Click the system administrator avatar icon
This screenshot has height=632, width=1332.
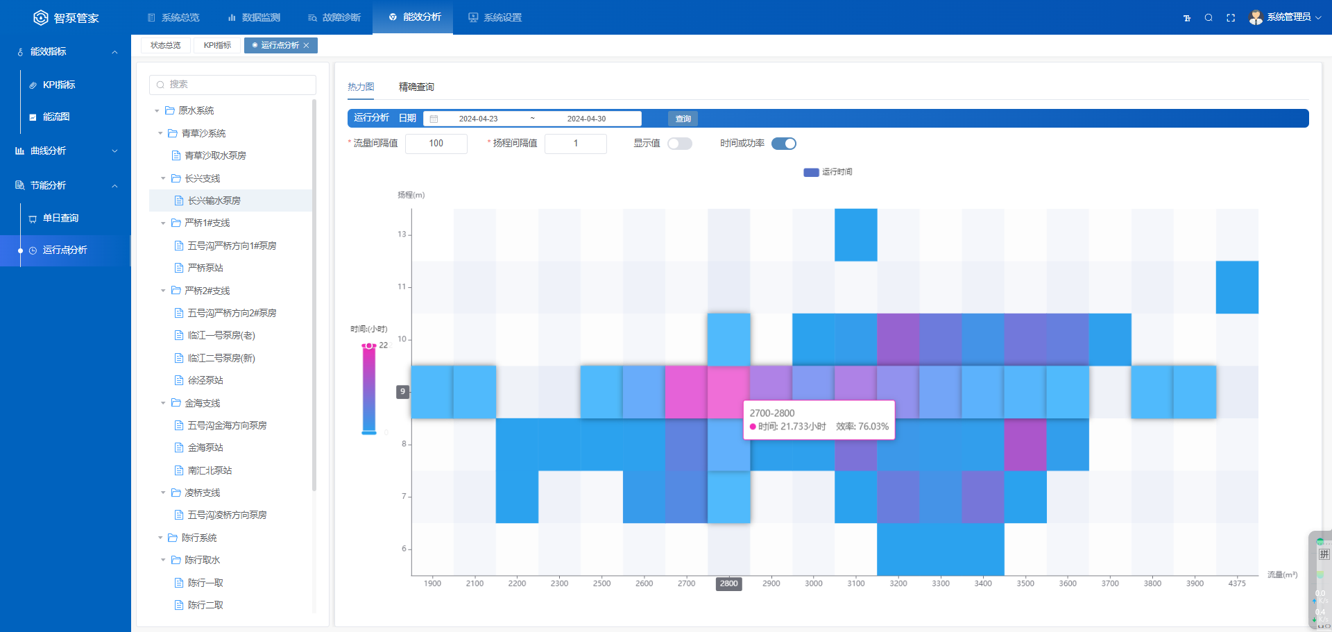[1255, 17]
